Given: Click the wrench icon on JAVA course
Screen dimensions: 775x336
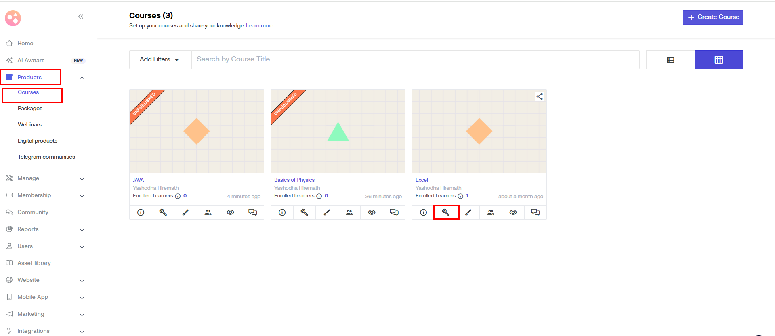Looking at the screenshot, I should 163,212.
